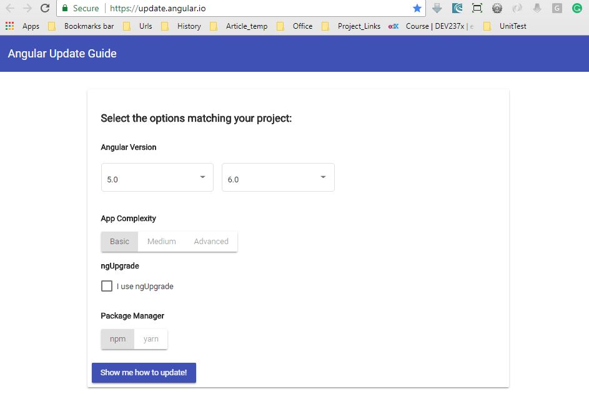The height and width of the screenshot is (394, 589).
Task: Click 'Select the options matching your project' heading
Action: pos(196,118)
